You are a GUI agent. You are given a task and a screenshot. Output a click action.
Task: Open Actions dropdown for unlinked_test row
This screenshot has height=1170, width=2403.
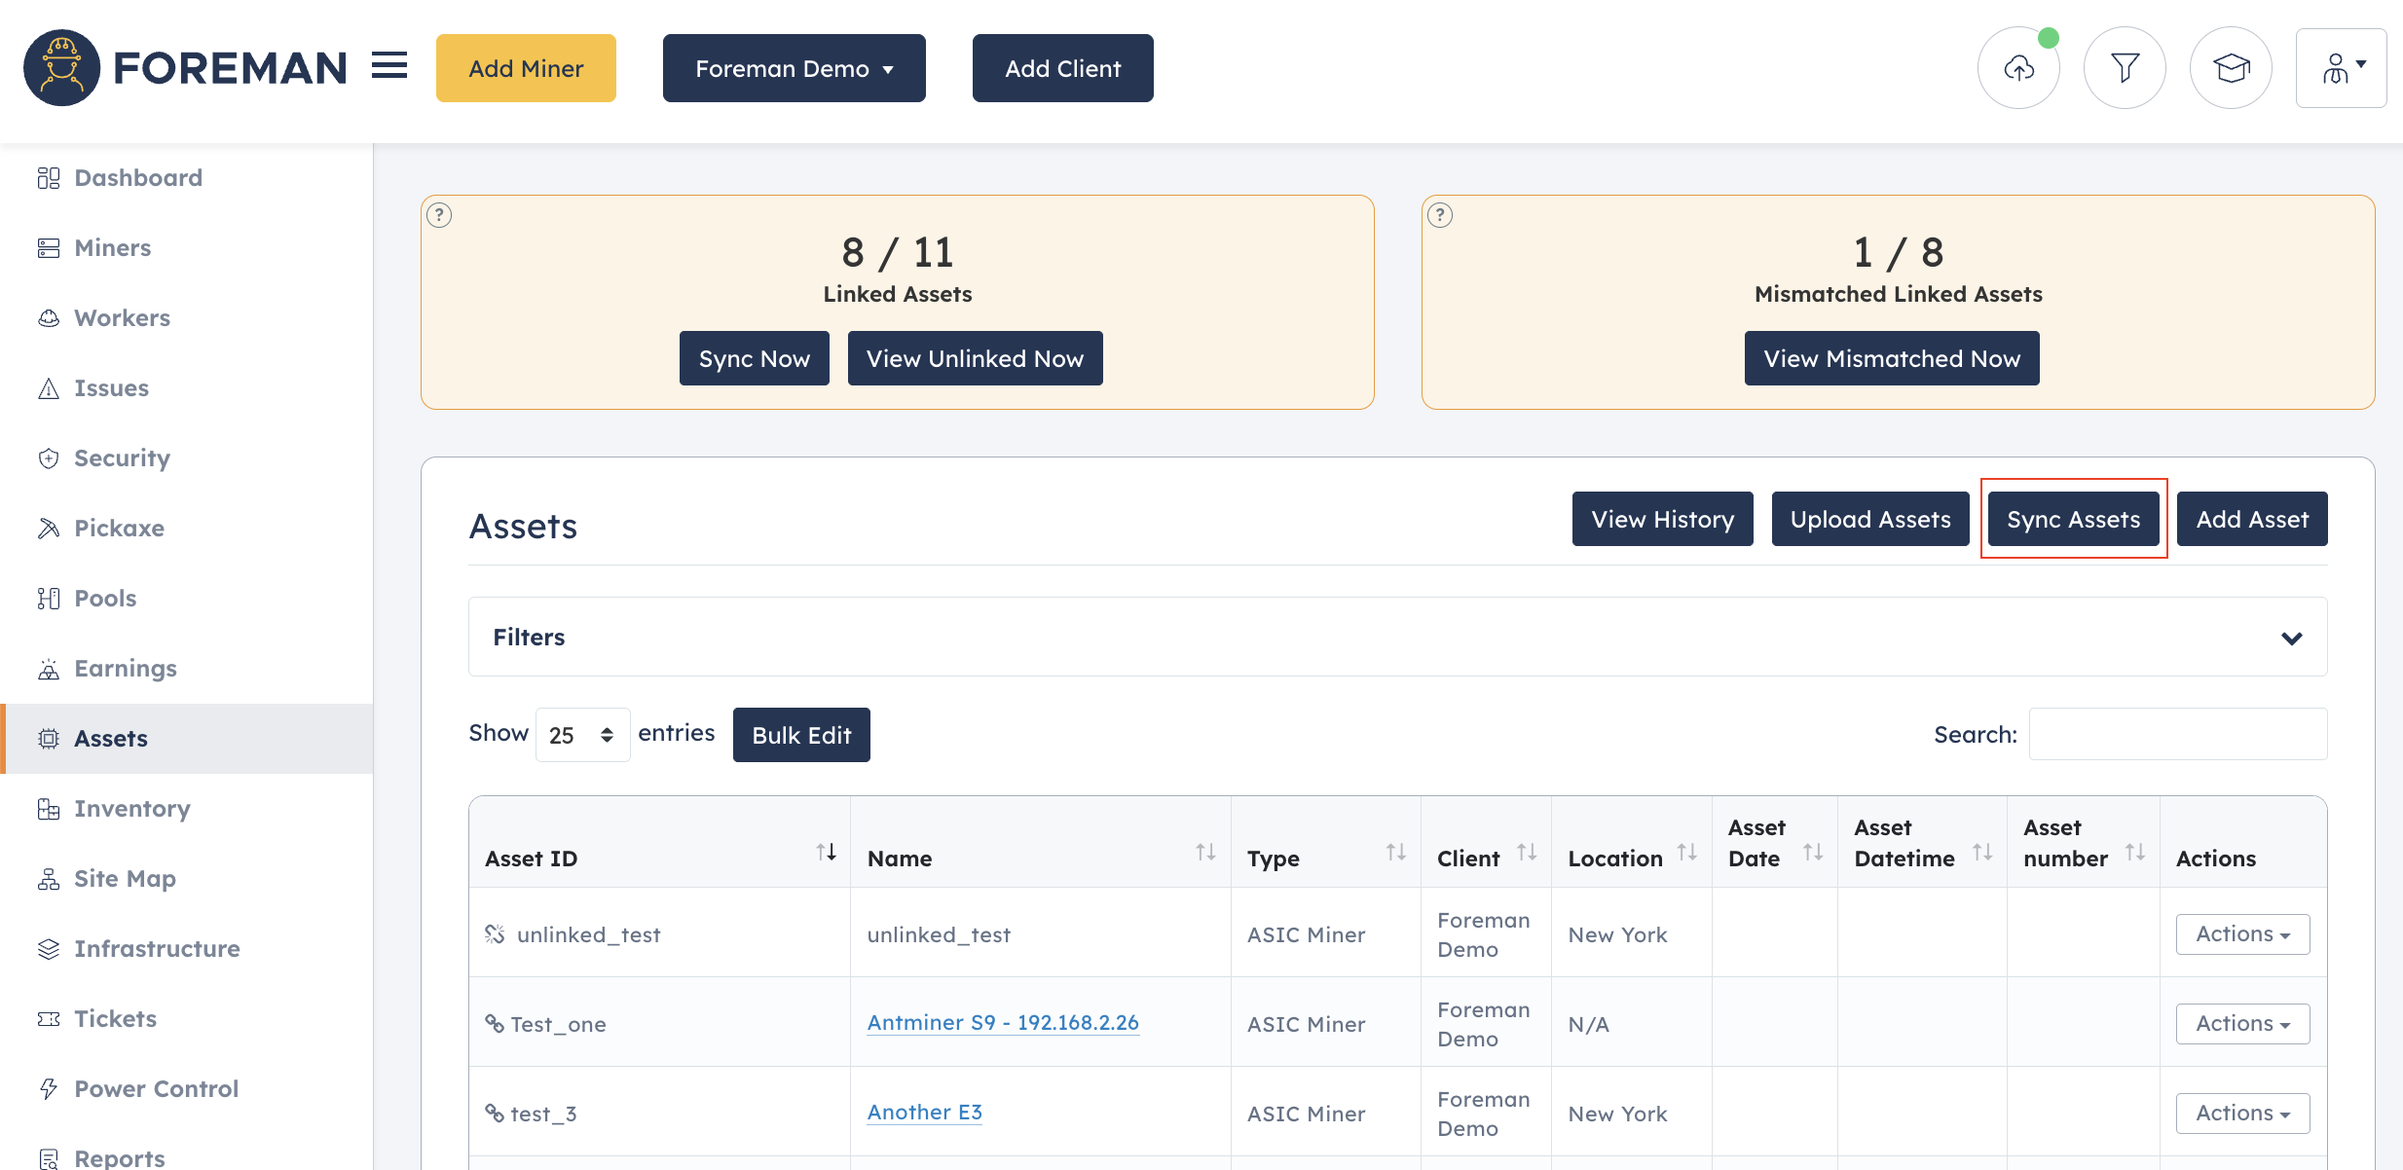click(x=2242, y=934)
